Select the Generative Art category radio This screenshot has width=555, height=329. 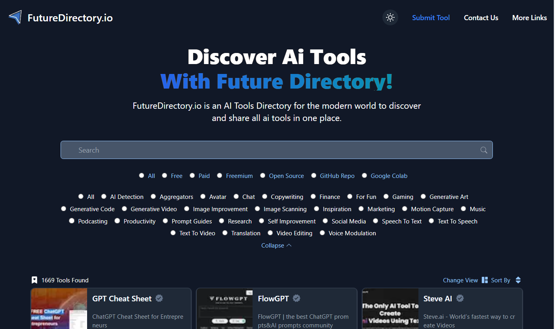(423, 197)
